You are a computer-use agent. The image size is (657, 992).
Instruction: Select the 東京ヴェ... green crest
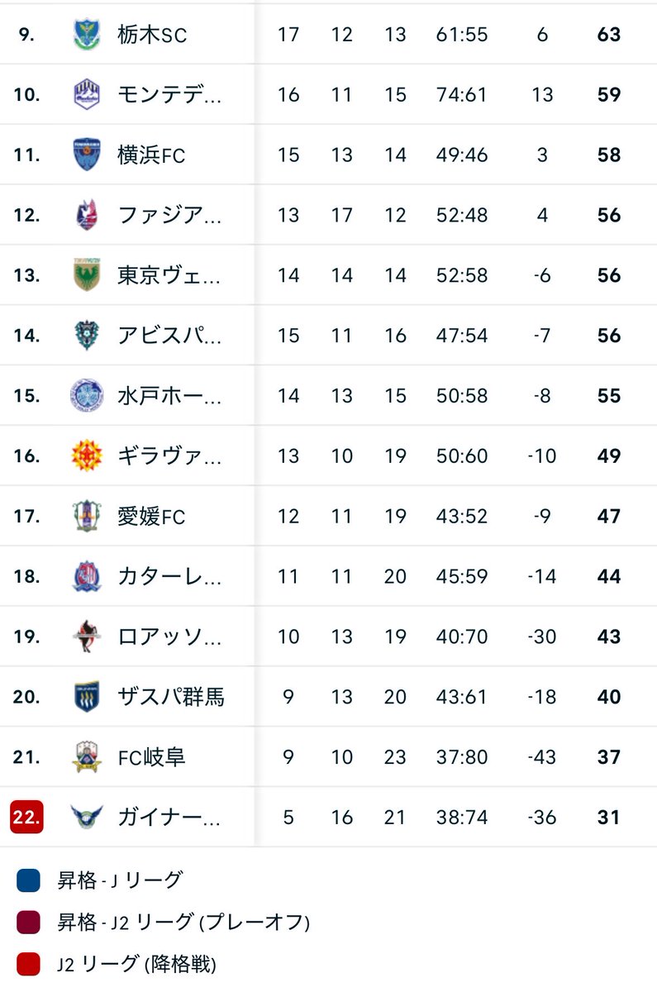[x=87, y=275]
